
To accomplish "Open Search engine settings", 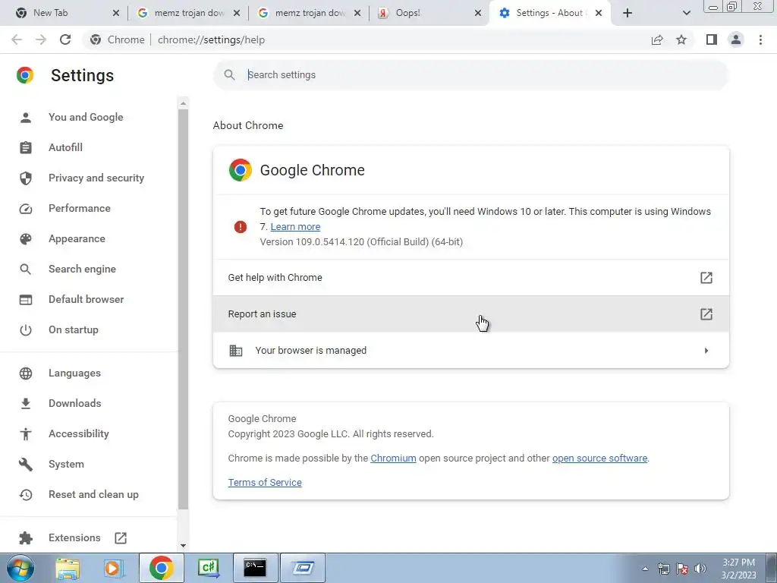I will click(82, 269).
